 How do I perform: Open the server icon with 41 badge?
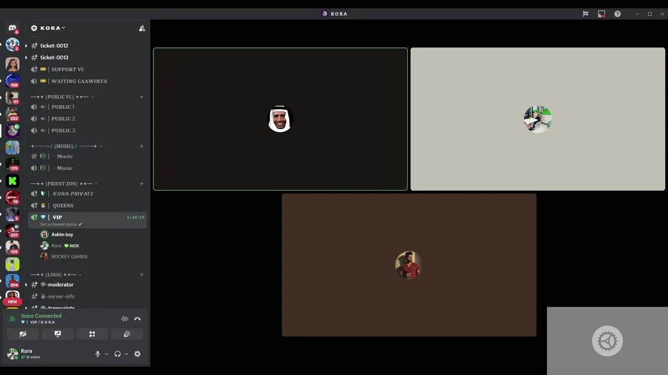point(13,97)
